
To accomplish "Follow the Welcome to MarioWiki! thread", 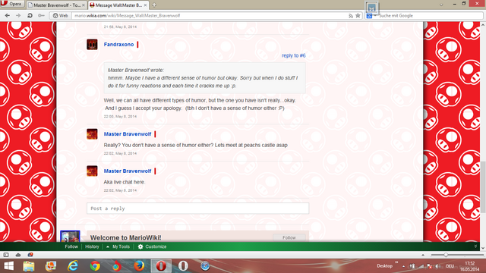I will (x=289, y=237).
